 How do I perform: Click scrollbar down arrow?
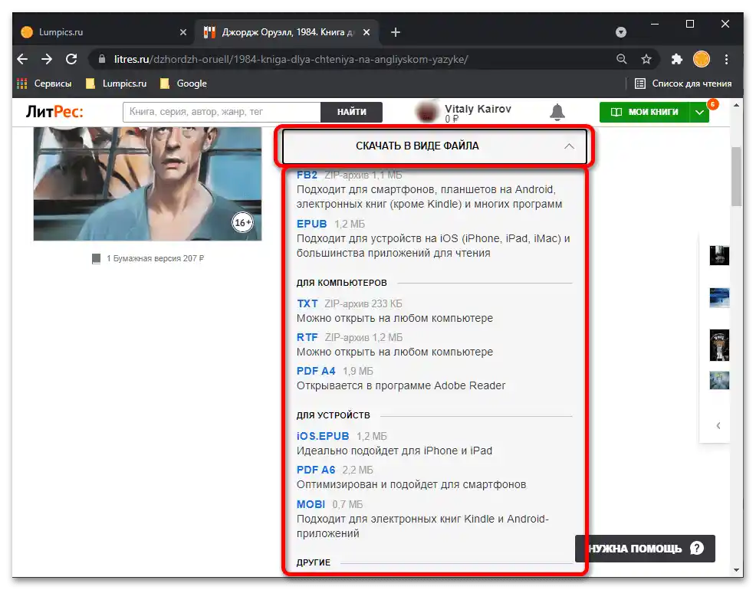736,570
